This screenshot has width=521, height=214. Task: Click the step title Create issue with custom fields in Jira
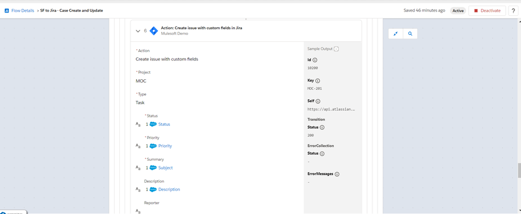pyautogui.click(x=201, y=28)
